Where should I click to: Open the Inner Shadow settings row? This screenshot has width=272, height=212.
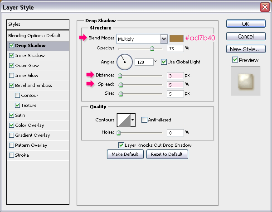pos(38,56)
